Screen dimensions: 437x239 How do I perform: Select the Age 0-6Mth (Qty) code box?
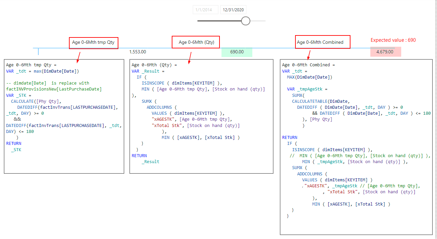click(x=201, y=116)
